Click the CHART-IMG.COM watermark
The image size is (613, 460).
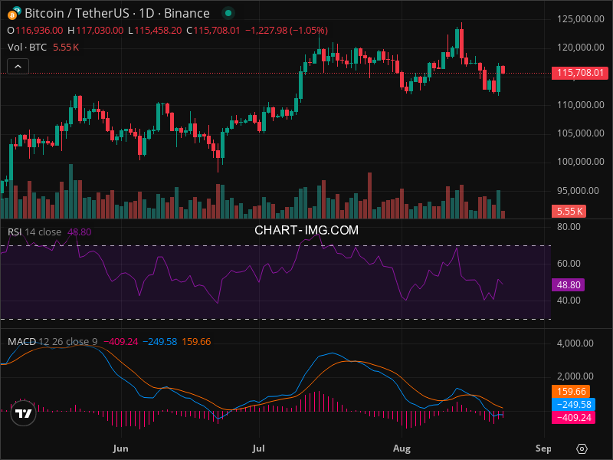click(x=306, y=229)
